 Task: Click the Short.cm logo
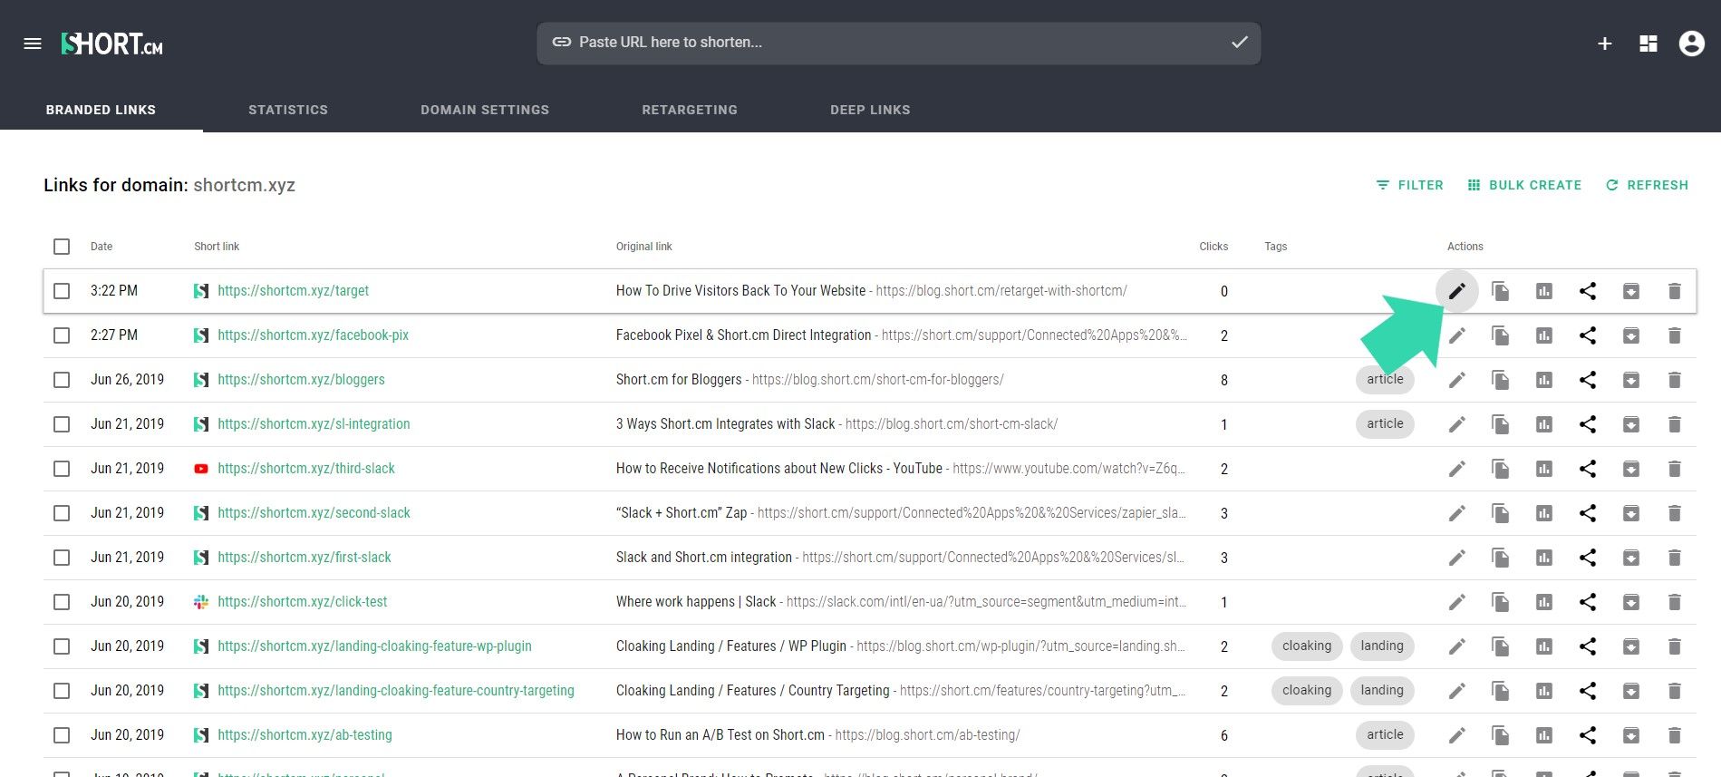pos(111,44)
